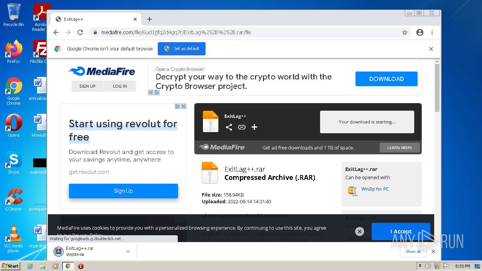This screenshot has width=482, height=271.
Task: Dismiss the cookie notice with round X
Action: tap(360, 231)
